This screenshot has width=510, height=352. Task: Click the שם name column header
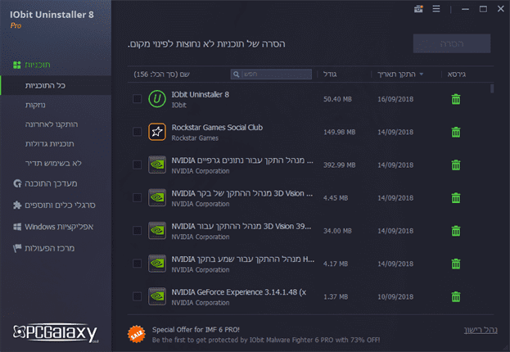click(161, 74)
